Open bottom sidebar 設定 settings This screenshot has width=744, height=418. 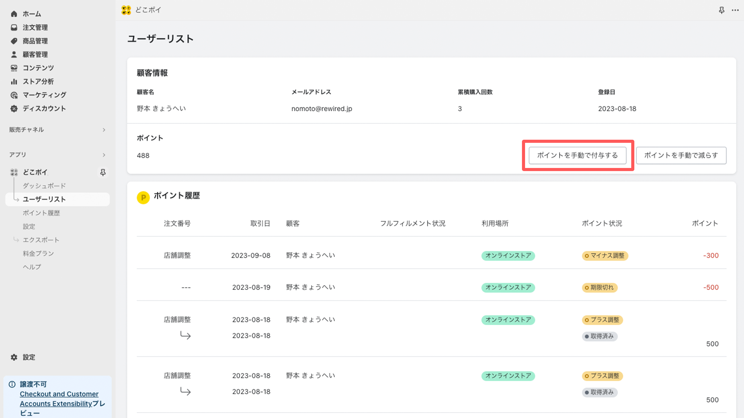pyautogui.click(x=29, y=357)
